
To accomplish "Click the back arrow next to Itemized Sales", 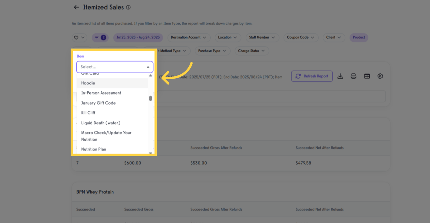I will [x=76, y=7].
